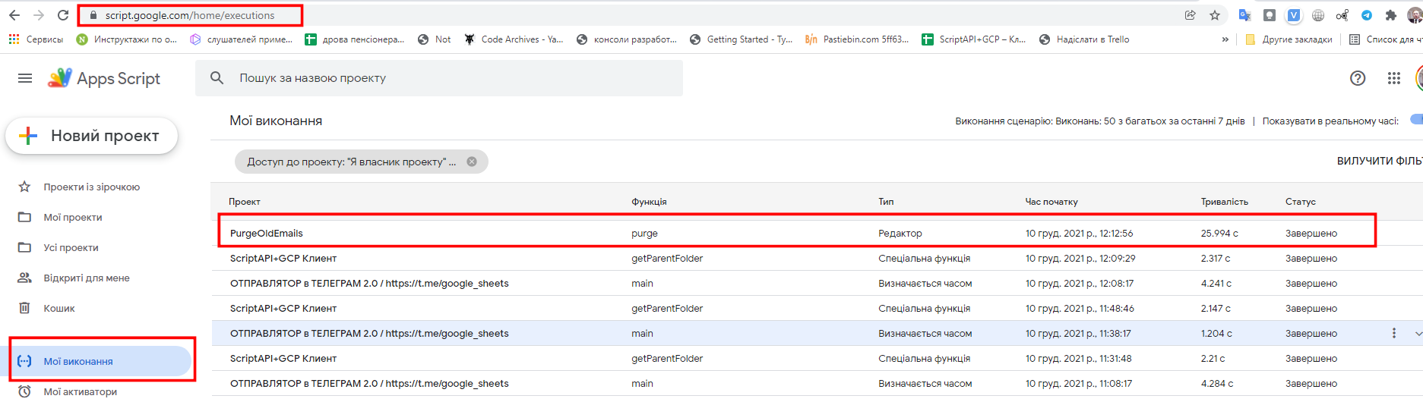Image resolution: width=1423 pixels, height=402 pixels.
Task: Bookmark this page with the star icon
Action: (x=1215, y=15)
